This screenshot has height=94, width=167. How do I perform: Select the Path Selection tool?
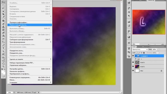pos(3,51)
